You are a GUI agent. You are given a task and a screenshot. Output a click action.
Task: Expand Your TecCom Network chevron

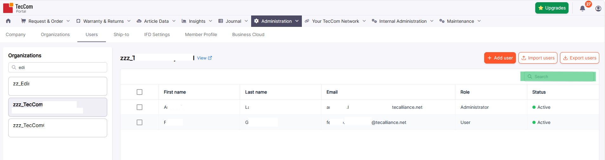(364, 21)
